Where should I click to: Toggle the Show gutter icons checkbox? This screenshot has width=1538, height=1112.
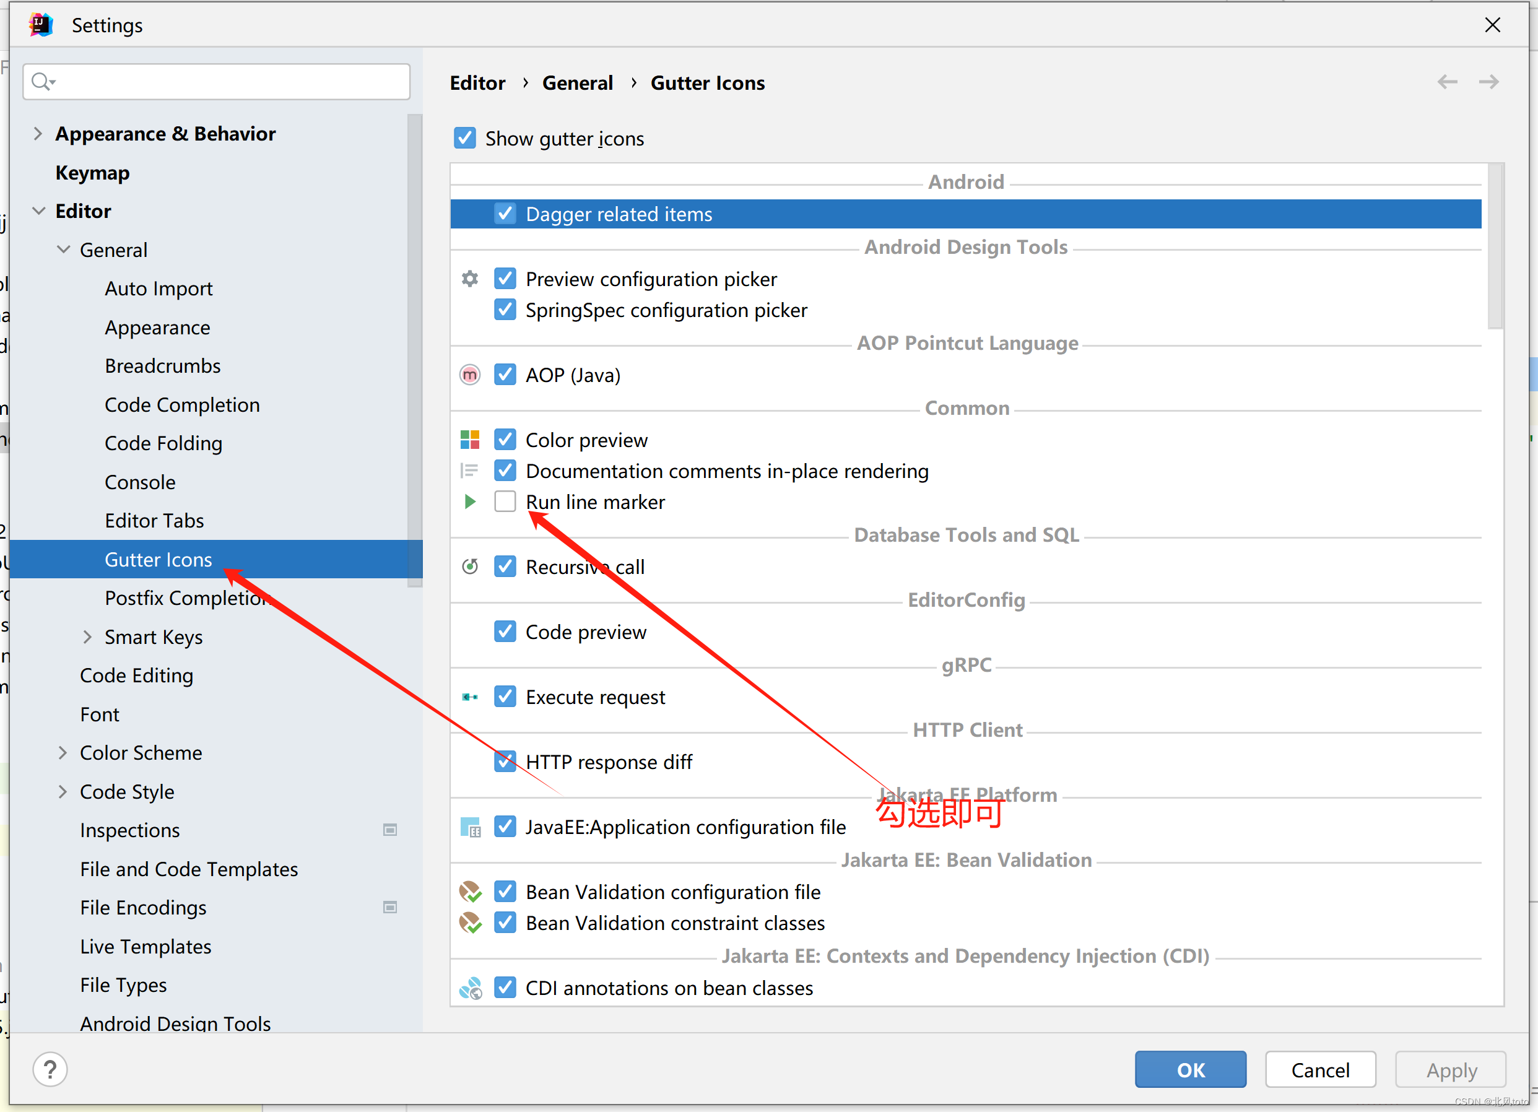tap(464, 137)
